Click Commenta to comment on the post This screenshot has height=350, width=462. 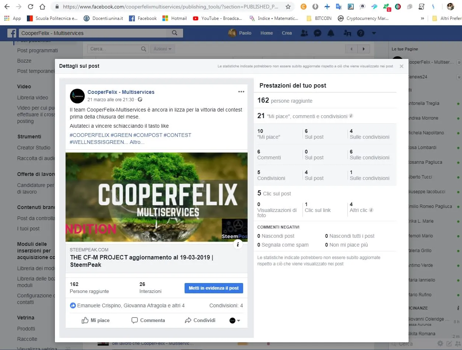pyautogui.click(x=148, y=320)
